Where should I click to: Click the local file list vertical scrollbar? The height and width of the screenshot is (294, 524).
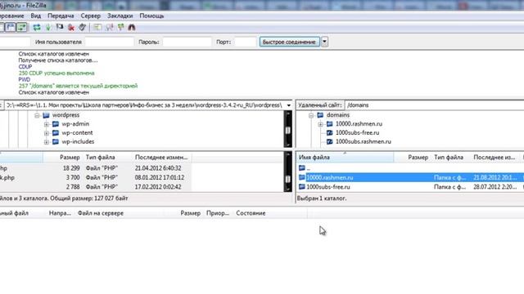pos(287,172)
